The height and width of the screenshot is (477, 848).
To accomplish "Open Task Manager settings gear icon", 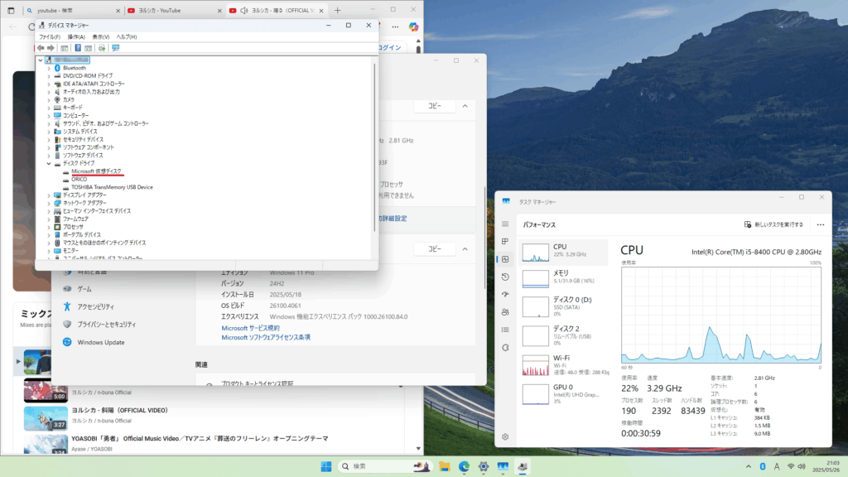I will coord(505,436).
